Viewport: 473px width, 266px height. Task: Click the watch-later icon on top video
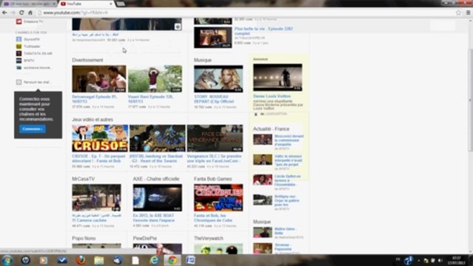[x=178, y=27]
